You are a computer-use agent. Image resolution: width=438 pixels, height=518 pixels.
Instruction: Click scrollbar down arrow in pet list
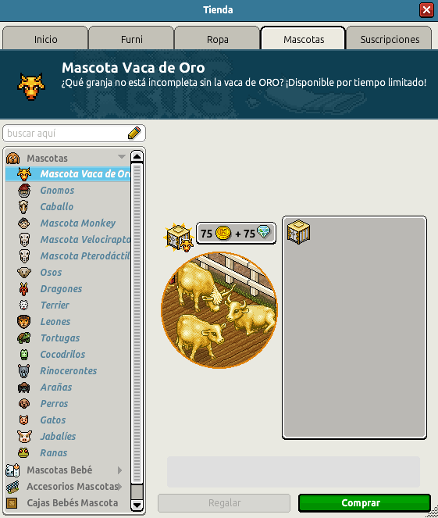137,505
